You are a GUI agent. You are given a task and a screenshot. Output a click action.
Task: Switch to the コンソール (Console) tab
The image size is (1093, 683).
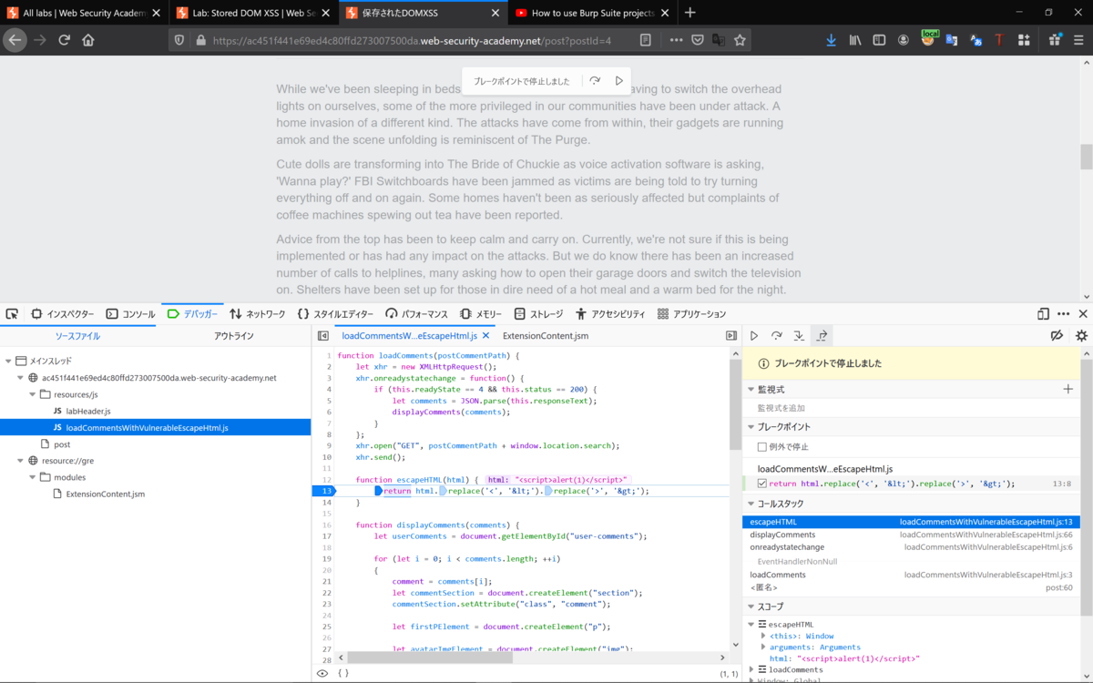130,314
